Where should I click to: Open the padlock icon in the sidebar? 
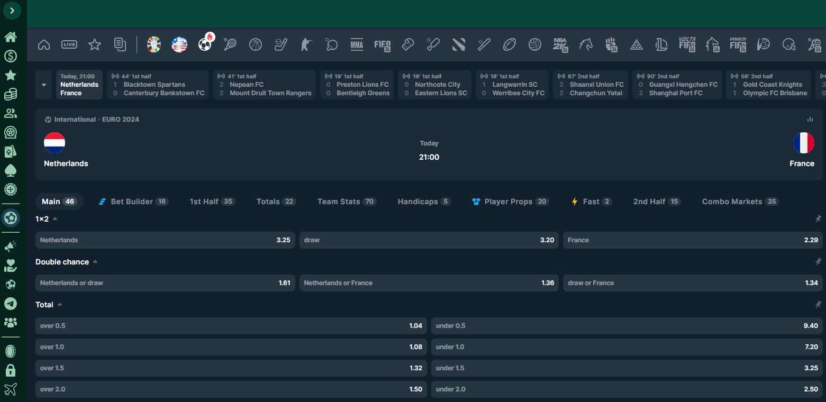click(10, 370)
